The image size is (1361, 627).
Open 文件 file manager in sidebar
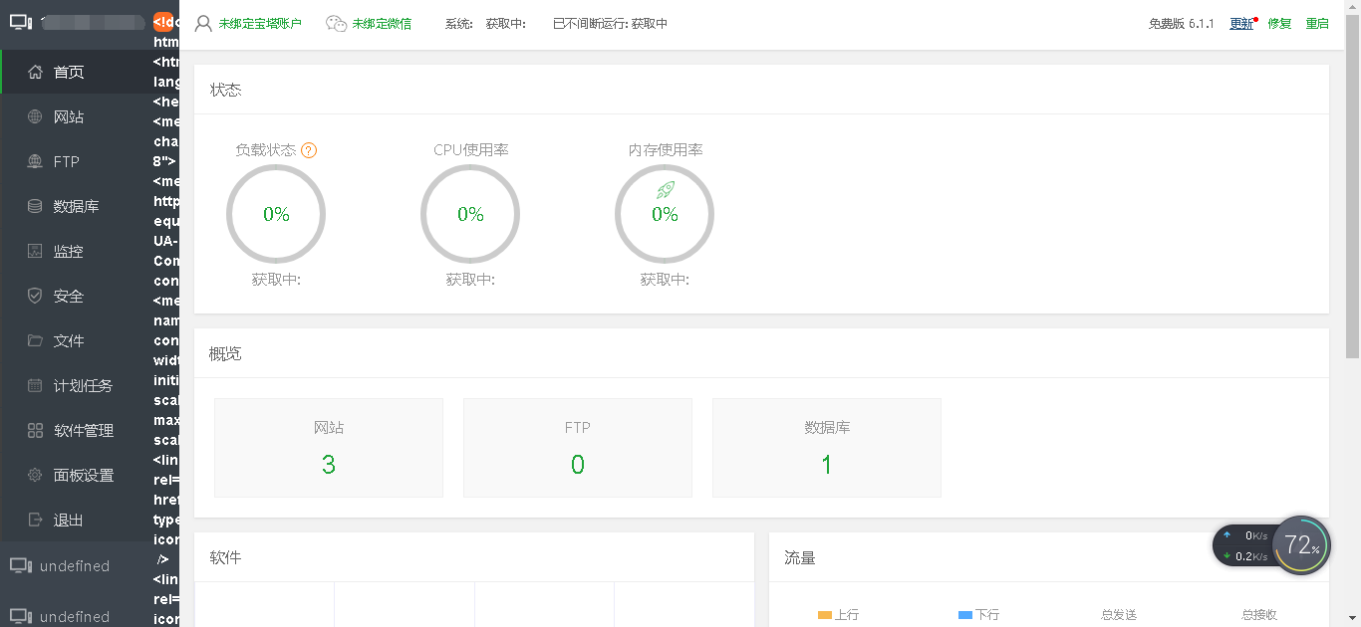[x=75, y=340]
